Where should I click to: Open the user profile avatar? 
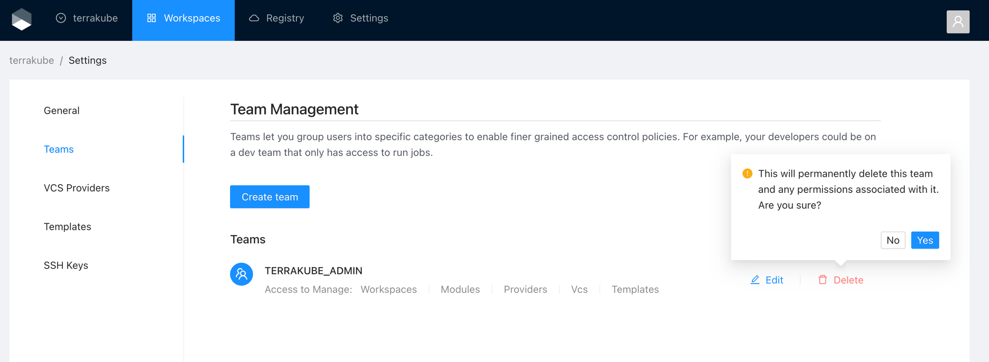point(958,21)
